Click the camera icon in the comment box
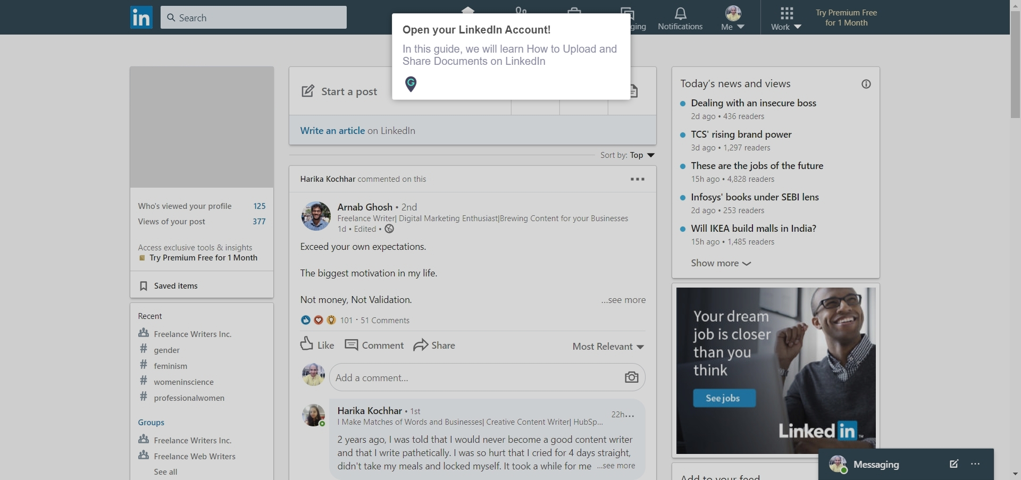The width and height of the screenshot is (1021, 480). click(x=631, y=377)
